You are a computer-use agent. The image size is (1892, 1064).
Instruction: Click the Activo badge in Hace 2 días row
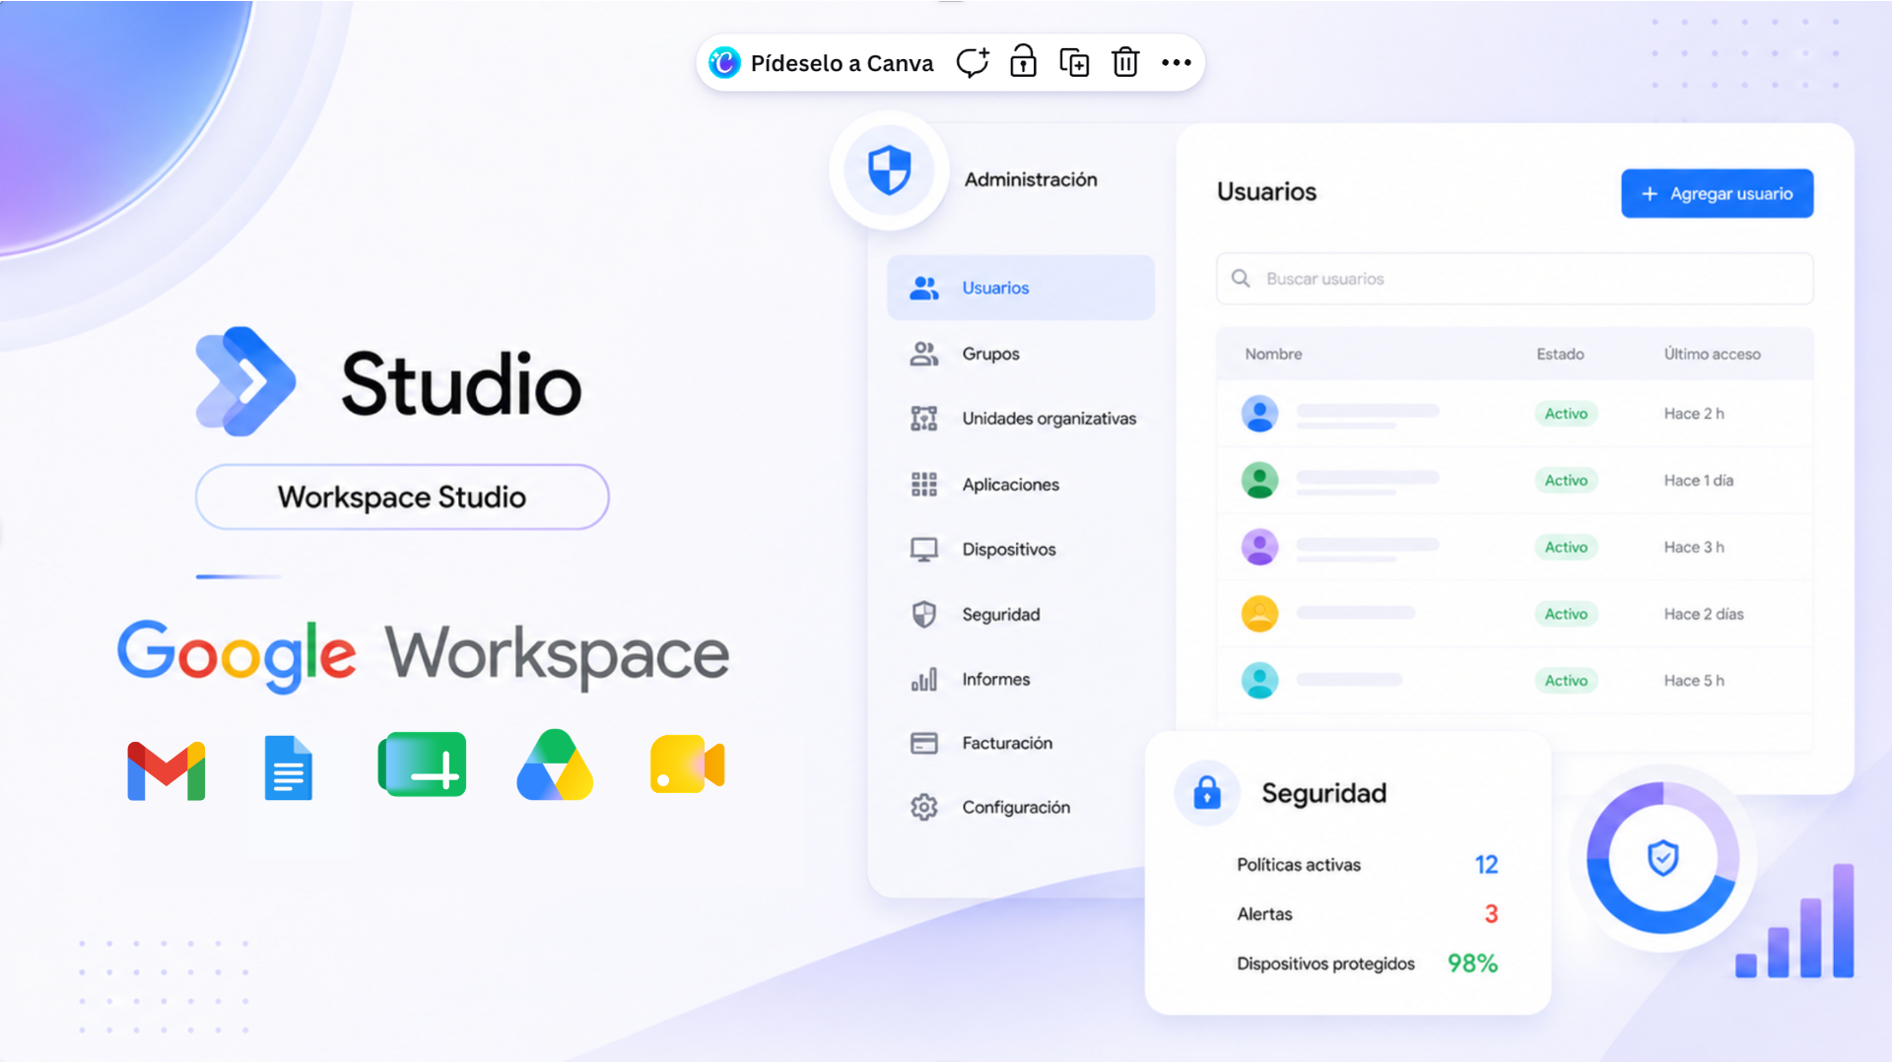(x=1566, y=615)
